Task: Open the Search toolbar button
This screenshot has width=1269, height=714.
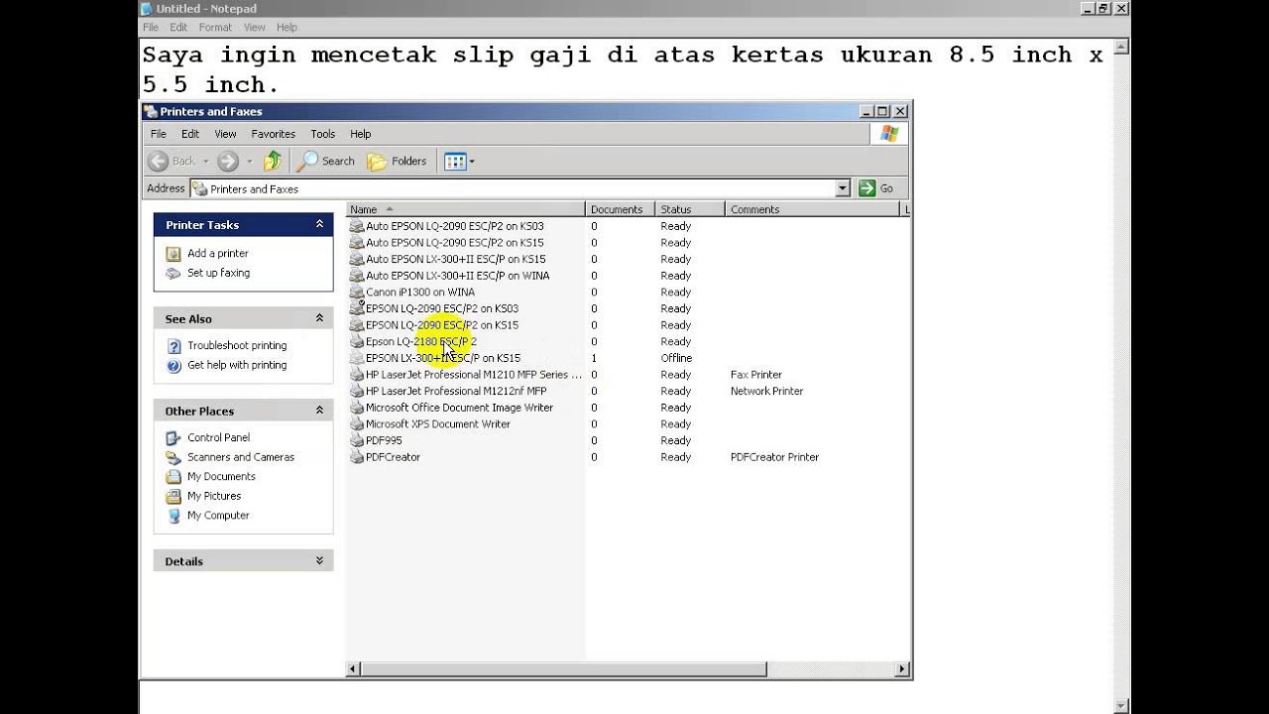Action: pos(327,161)
